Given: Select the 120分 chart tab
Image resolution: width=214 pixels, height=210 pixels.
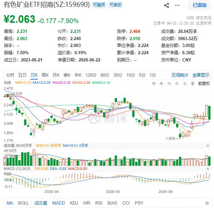Looking at the screenshot, I should [91, 75].
